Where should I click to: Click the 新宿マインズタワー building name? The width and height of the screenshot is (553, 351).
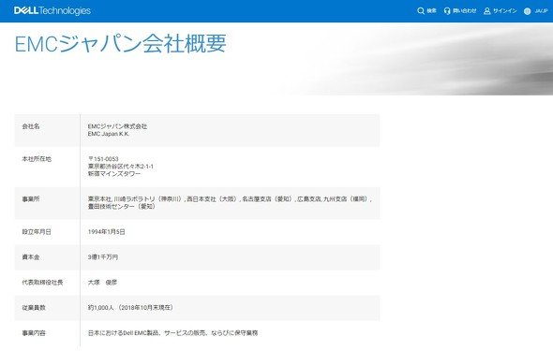point(114,173)
